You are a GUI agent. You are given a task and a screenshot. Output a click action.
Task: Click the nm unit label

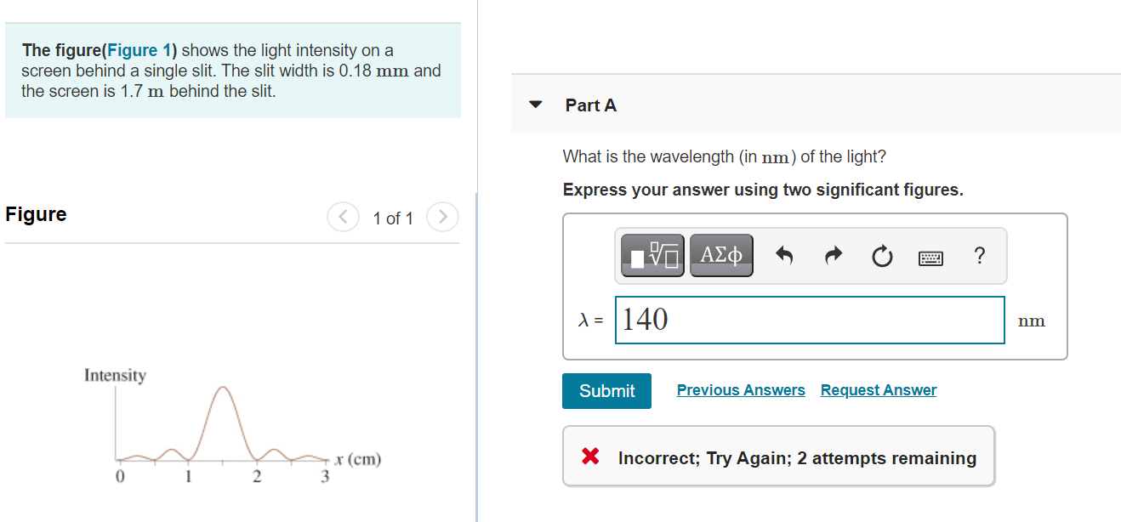(1031, 320)
